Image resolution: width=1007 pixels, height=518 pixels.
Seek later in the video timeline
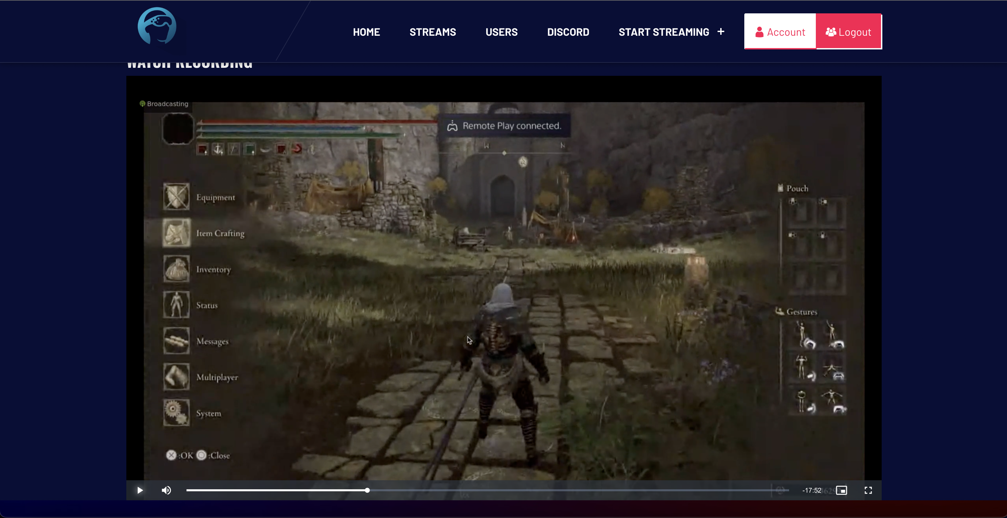coord(579,490)
